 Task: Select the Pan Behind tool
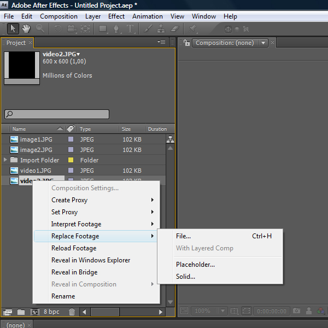coord(85,28)
